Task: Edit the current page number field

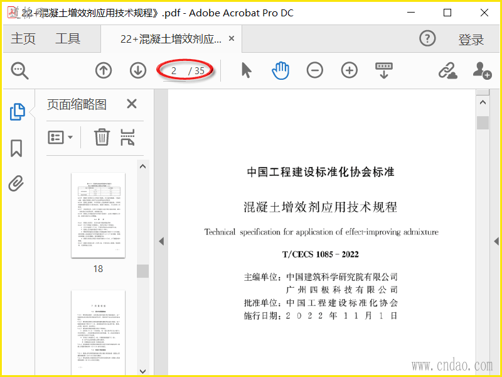Action: coord(174,70)
